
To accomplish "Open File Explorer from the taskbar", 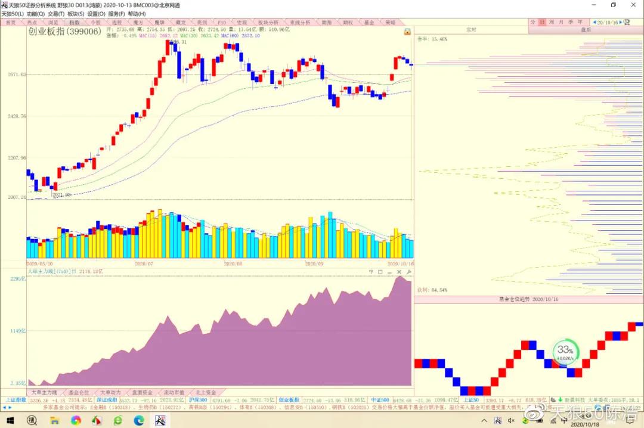I will coord(54,420).
